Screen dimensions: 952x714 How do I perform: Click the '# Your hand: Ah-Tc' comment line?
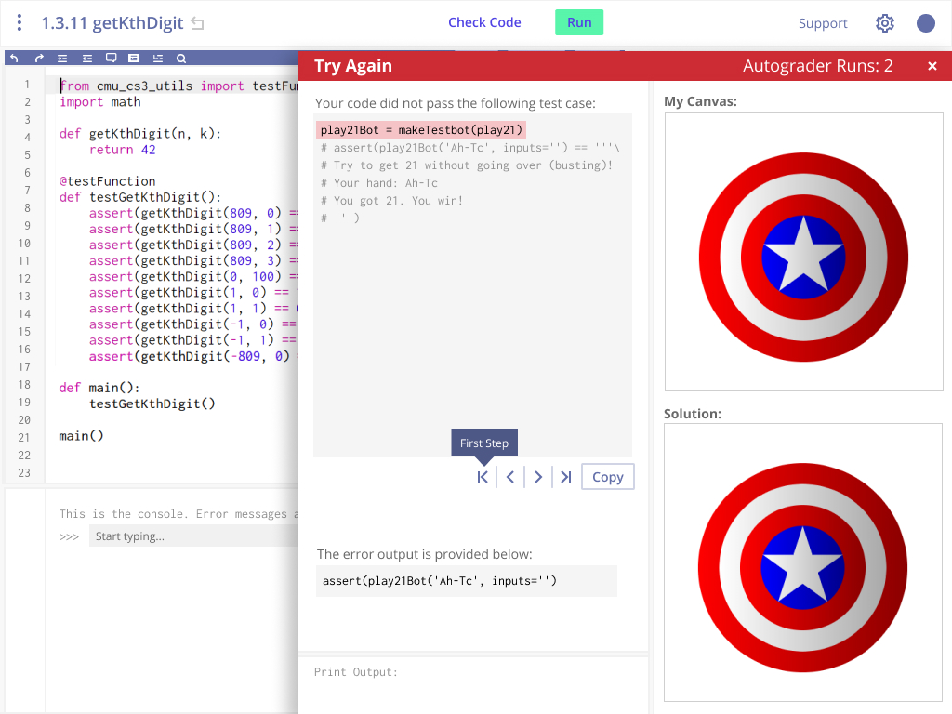click(379, 183)
